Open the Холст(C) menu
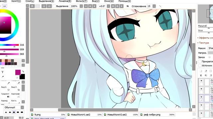Viewport: 213px width, 119px height. 16,1
